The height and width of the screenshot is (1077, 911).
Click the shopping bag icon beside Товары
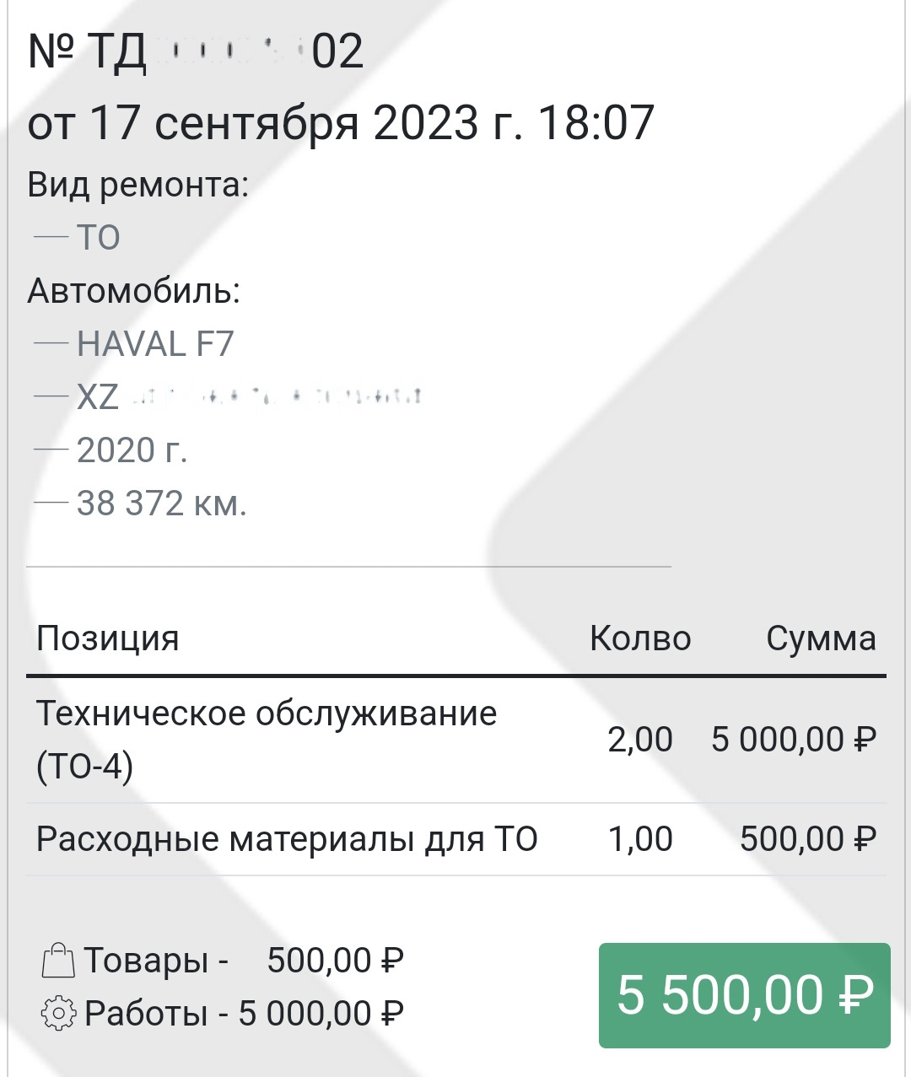[58, 960]
